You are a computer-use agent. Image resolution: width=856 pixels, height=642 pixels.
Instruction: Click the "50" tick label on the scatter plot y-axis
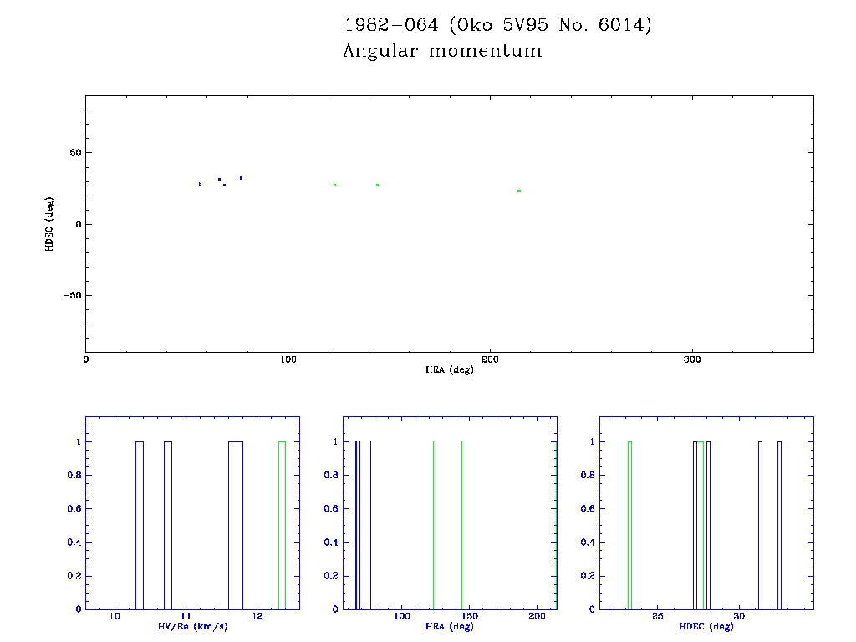75,153
